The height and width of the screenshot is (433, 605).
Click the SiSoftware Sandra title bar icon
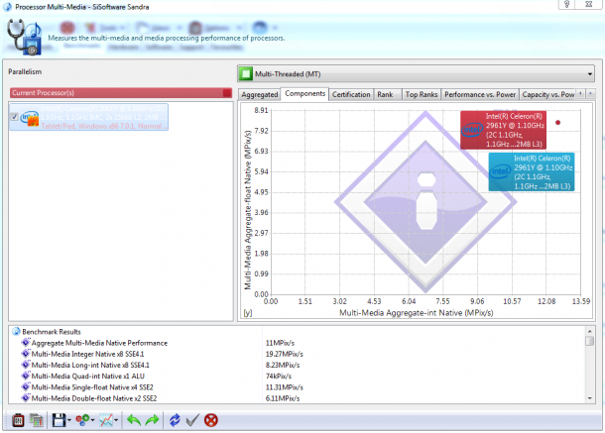(x=7, y=7)
